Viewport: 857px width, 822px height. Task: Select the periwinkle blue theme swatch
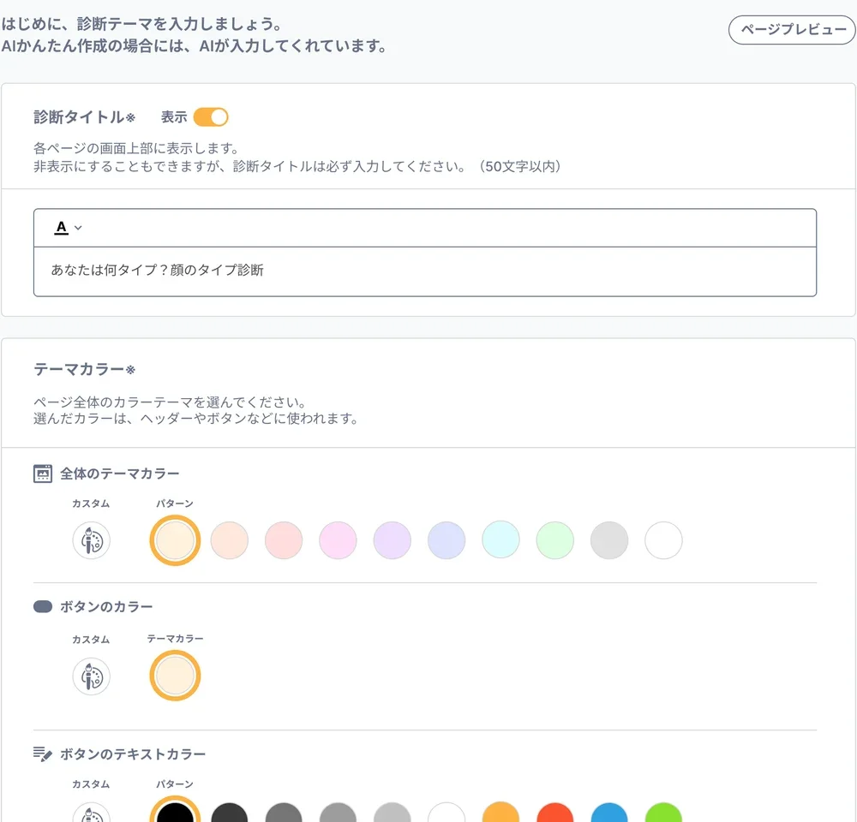(x=446, y=540)
